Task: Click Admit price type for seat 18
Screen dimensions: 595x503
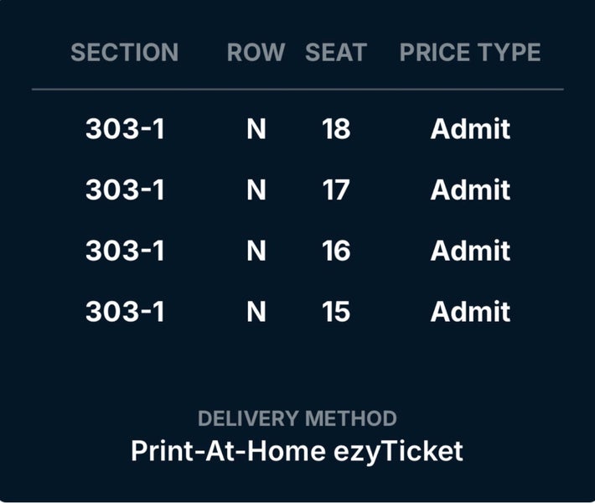Action: (470, 129)
